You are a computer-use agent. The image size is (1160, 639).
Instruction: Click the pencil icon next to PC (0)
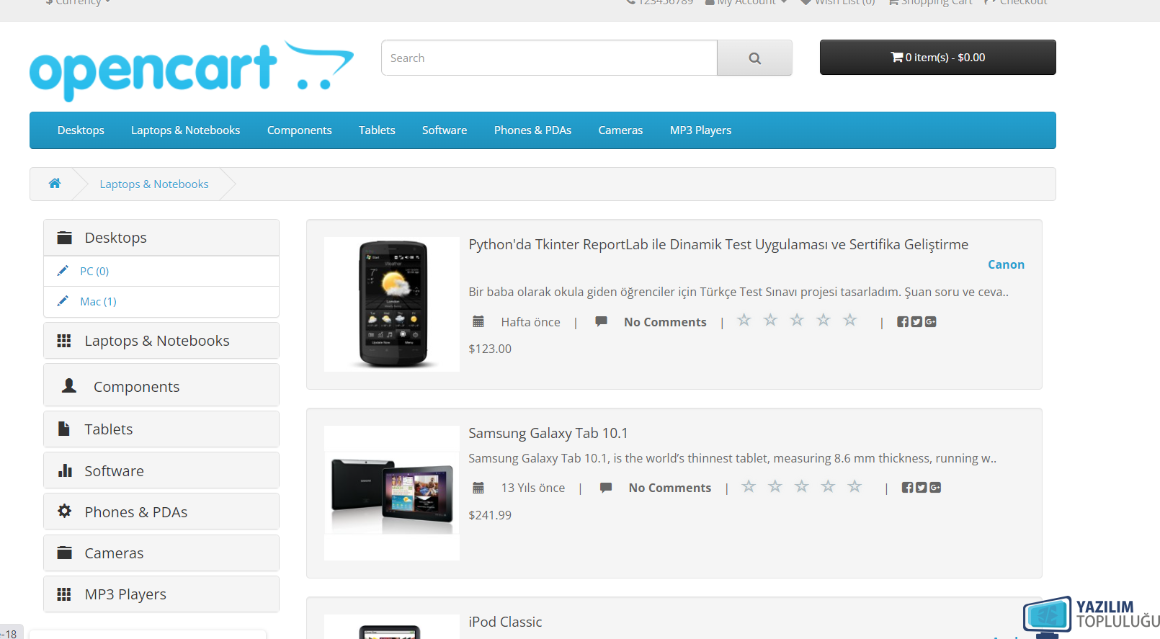point(63,271)
